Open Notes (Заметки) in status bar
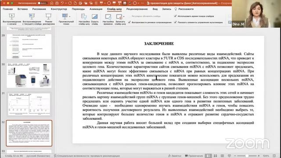This screenshot has height=158, width=281. (175, 156)
